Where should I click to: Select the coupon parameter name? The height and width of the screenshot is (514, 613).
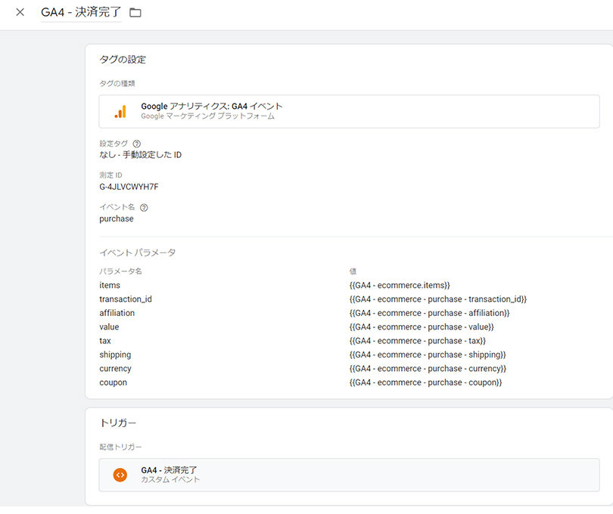[113, 382]
